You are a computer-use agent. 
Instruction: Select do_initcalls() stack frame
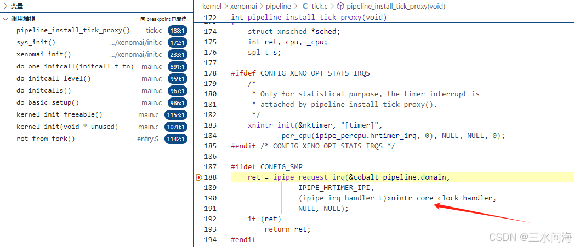pos(96,91)
